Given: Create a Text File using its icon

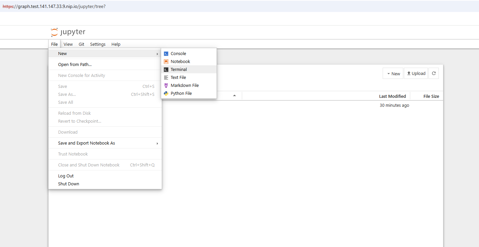Looking at the screenshot, I should coord(166,77).
